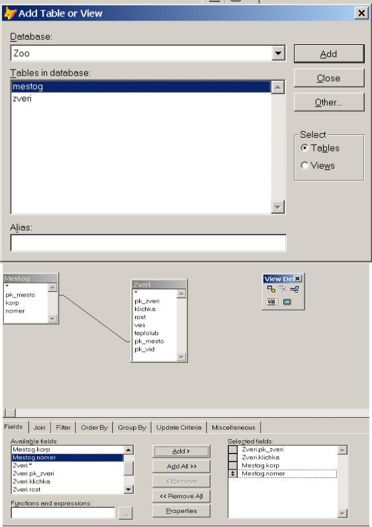Click Mestog table window title bar

[30, 278]
